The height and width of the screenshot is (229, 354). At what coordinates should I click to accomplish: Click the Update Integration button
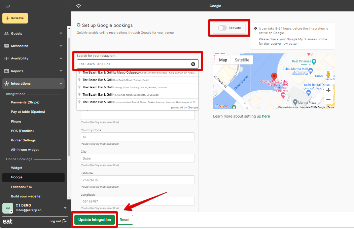[95, 220]
